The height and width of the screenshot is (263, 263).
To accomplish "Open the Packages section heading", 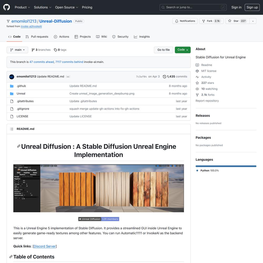I will click(203, 138).
